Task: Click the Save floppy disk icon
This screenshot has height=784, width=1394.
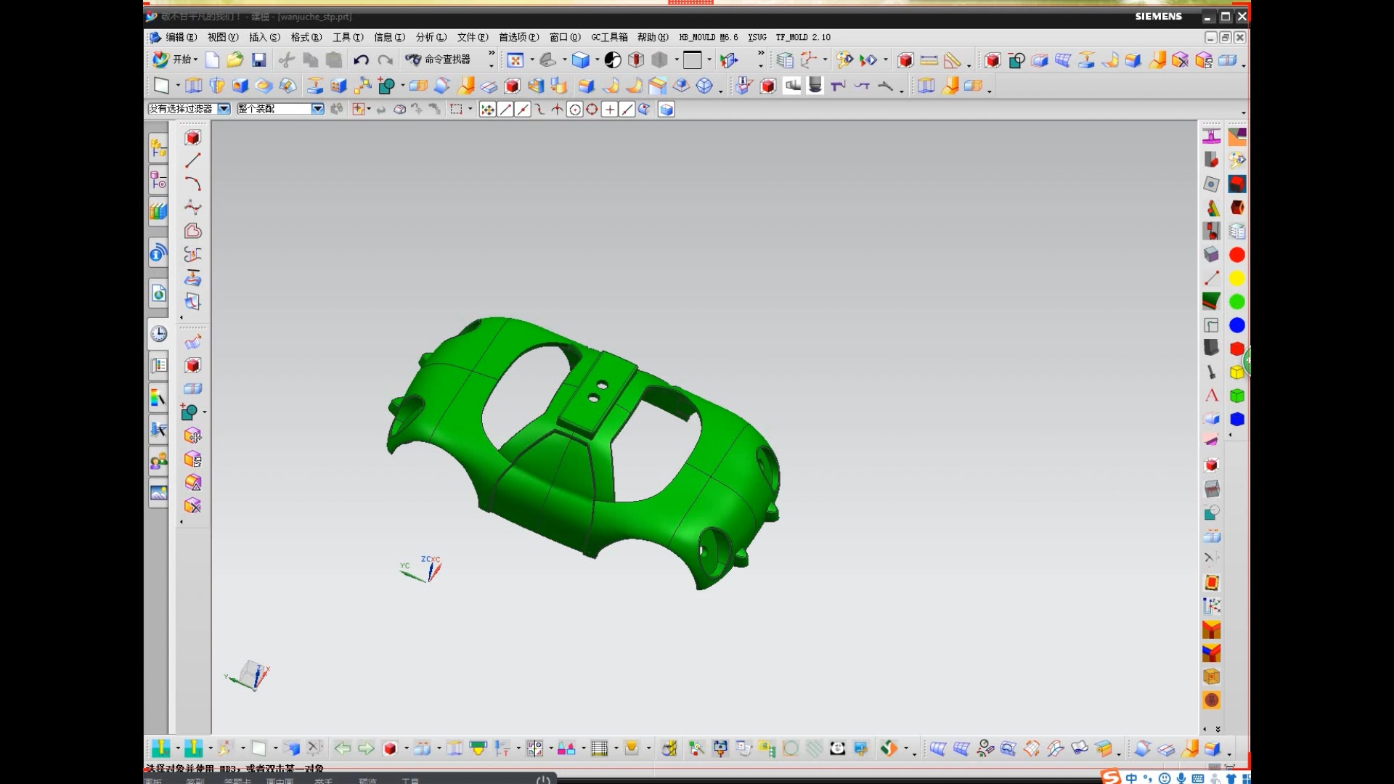Action: coord(258,60)
